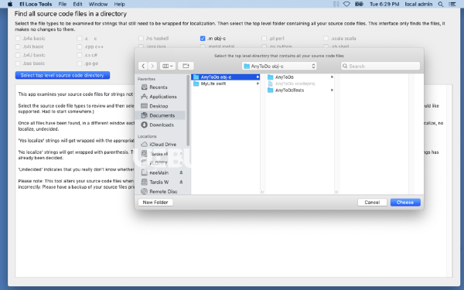This screenshot has width=464, height=290.
Task: Confirm with the Choose button
Action: 405,203
